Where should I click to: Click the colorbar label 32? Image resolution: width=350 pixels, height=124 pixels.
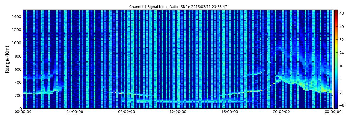coord(341,40)
